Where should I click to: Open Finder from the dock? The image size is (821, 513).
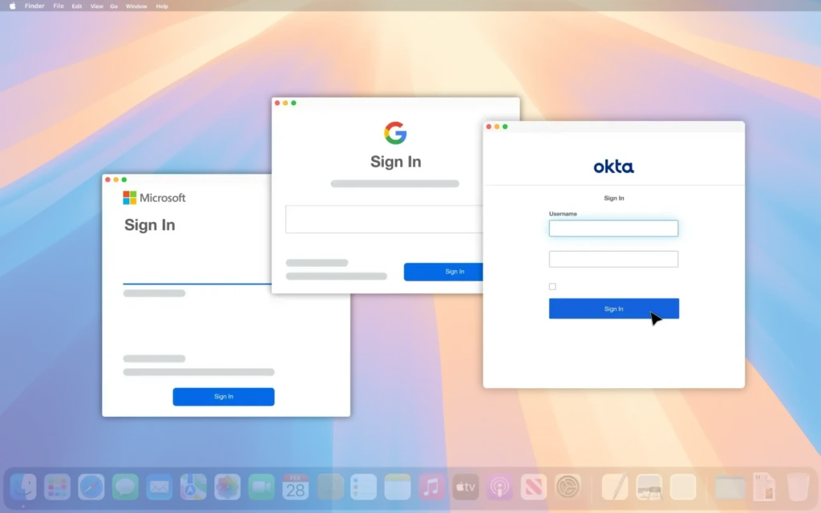pyautogui.click(x=23, y=487)
